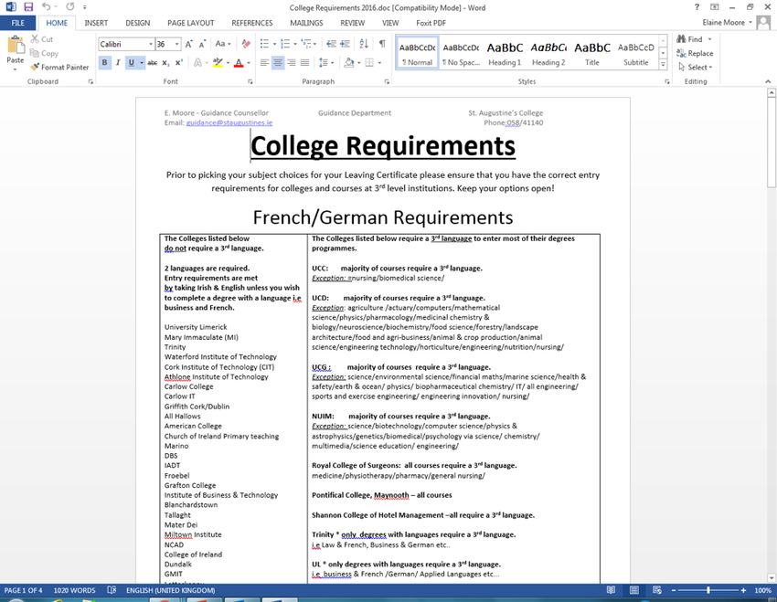Open the guidance@staugustines.ie email link
The image size is (777, 602).
[x=229, y=122]
